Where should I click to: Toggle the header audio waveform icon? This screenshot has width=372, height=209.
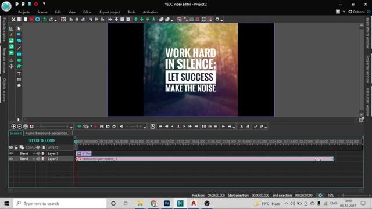[38, 147]
